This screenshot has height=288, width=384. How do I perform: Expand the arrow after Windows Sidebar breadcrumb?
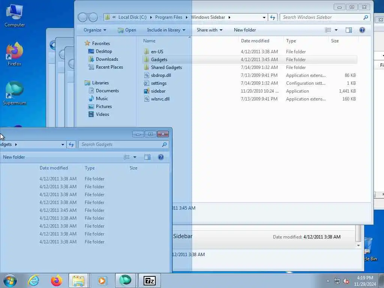tap(229, 17)
